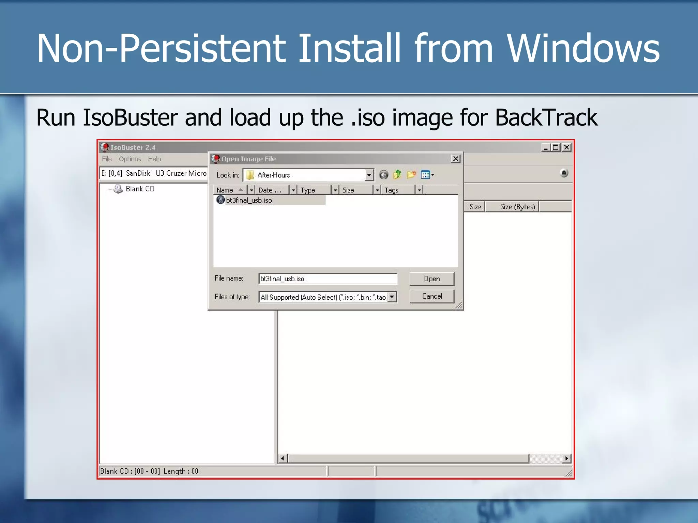The image size is (698, 523).
Task: Click the Open button
Action: [x=432, y=279]
